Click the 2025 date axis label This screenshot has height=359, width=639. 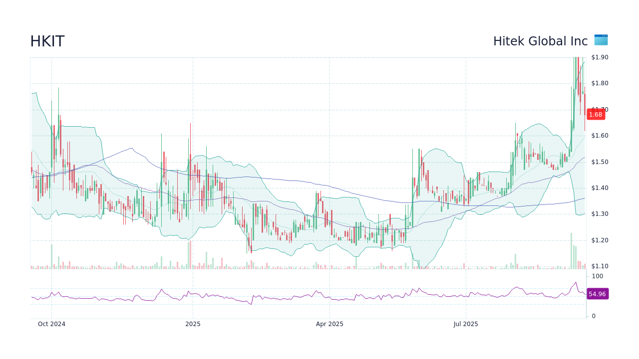point(193,324)
